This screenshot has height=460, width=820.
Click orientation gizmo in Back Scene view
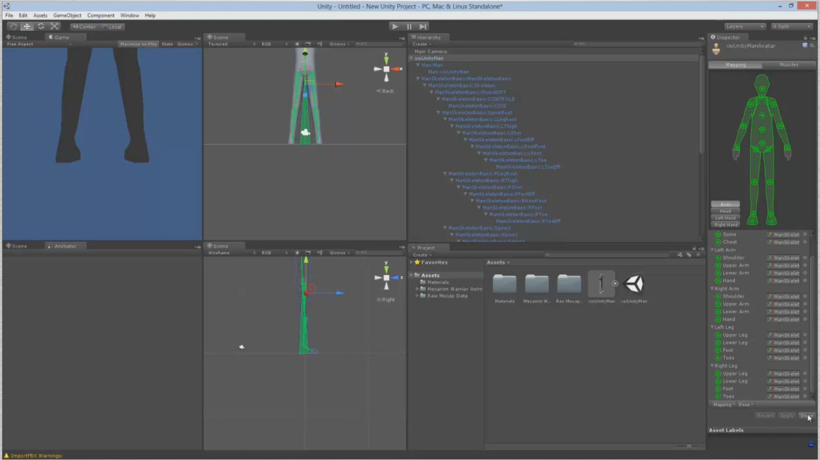(x=387, y=69)
